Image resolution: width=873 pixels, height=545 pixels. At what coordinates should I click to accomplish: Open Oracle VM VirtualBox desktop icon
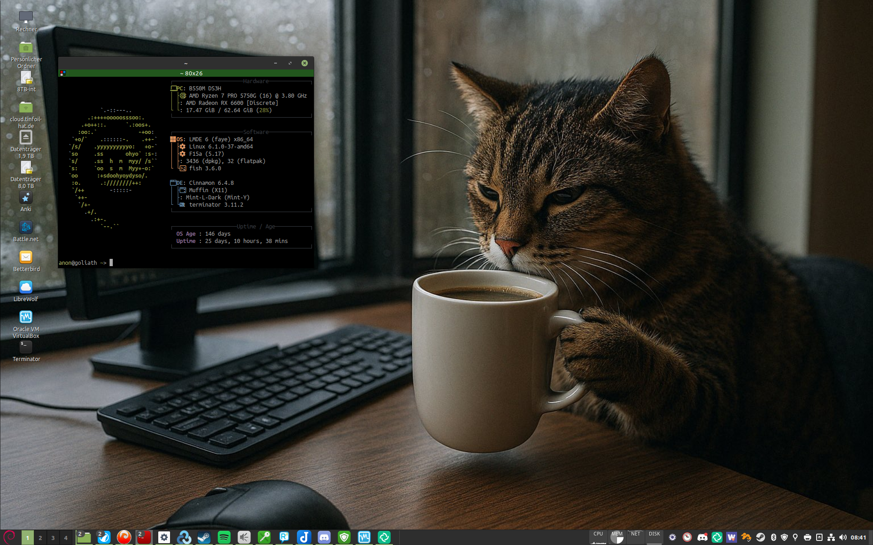pos(26,324)
